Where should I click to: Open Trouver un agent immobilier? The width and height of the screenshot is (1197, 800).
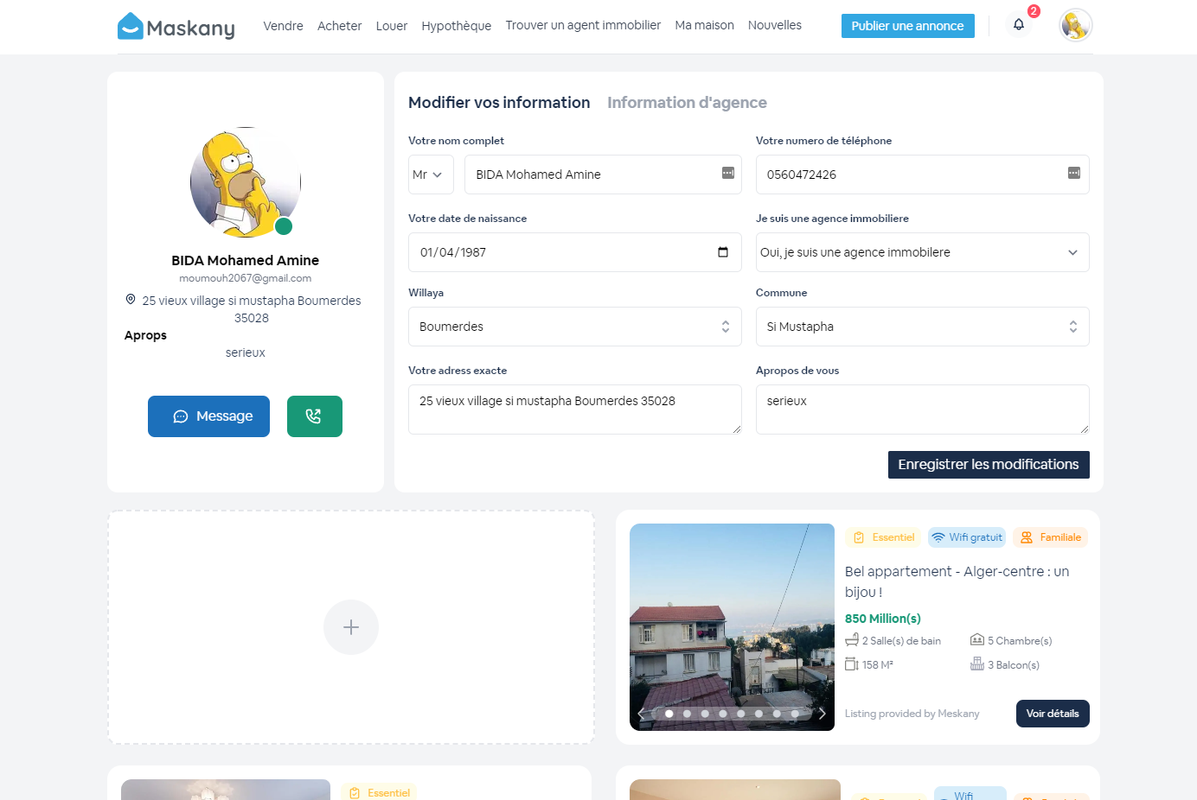click(583, 25)
